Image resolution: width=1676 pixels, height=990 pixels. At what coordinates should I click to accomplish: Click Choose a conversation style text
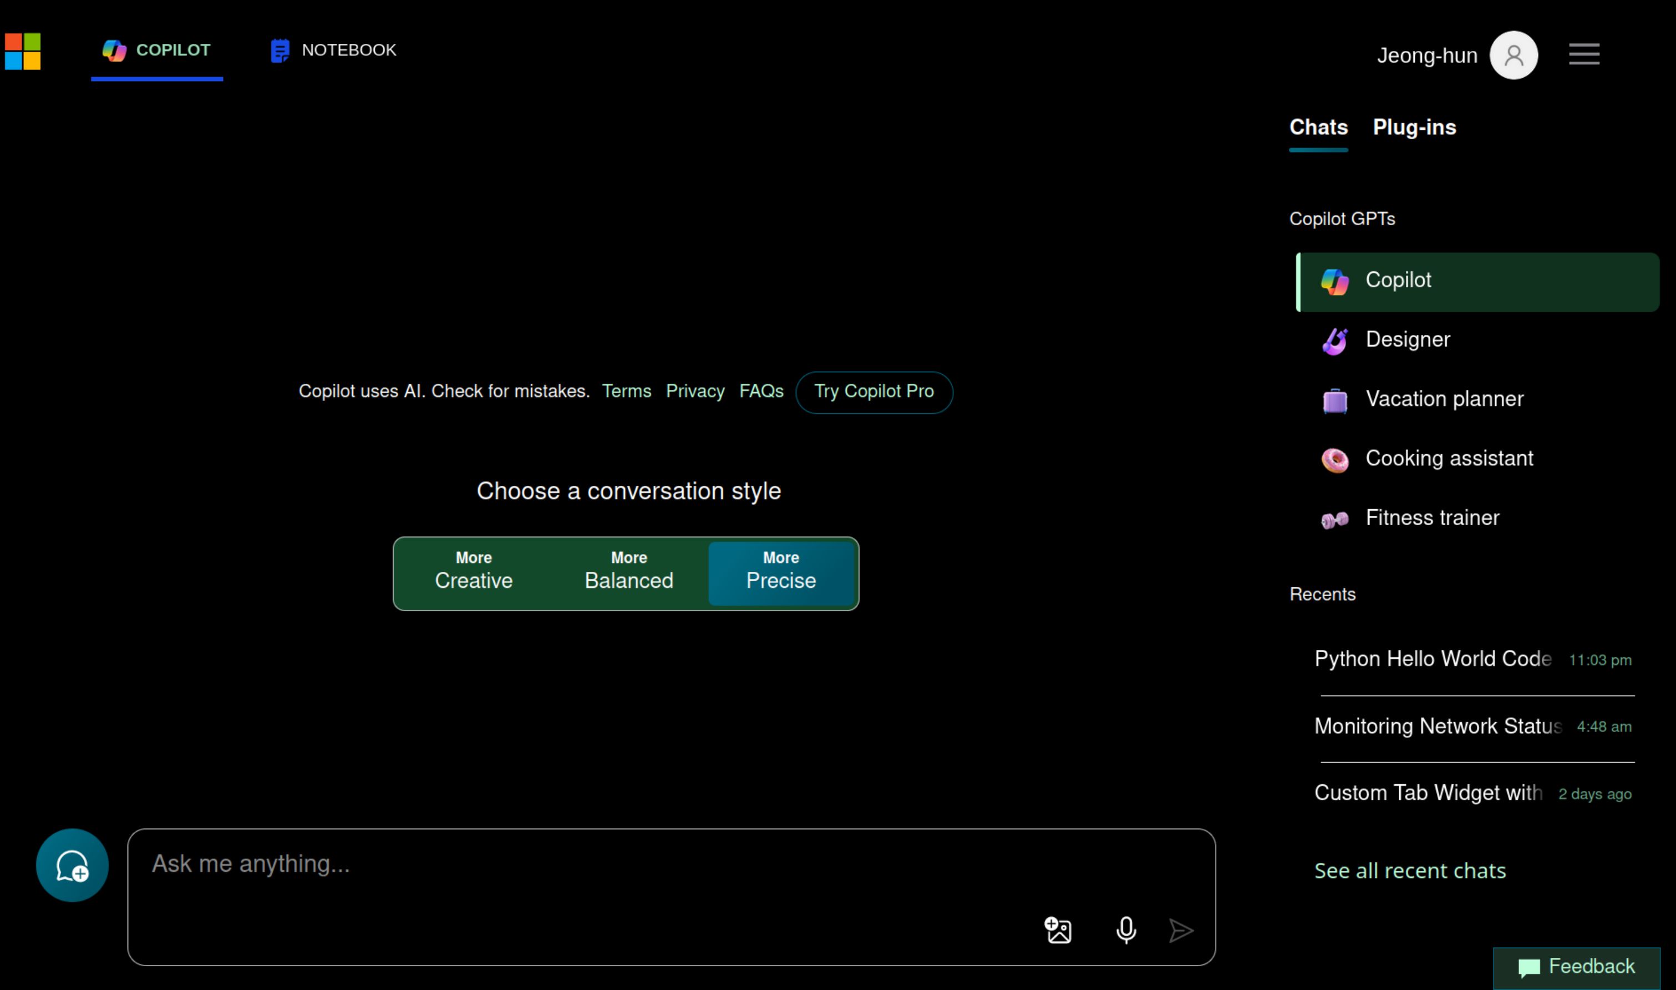pos(628,491)
